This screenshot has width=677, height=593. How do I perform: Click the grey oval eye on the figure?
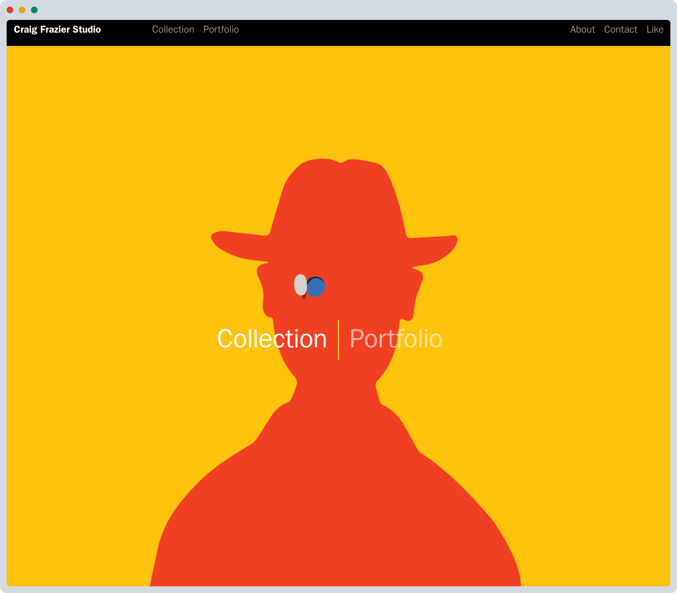click(x=300, y=285)
